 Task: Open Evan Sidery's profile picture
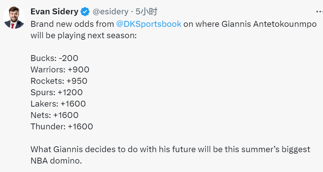tap(14, 17)
